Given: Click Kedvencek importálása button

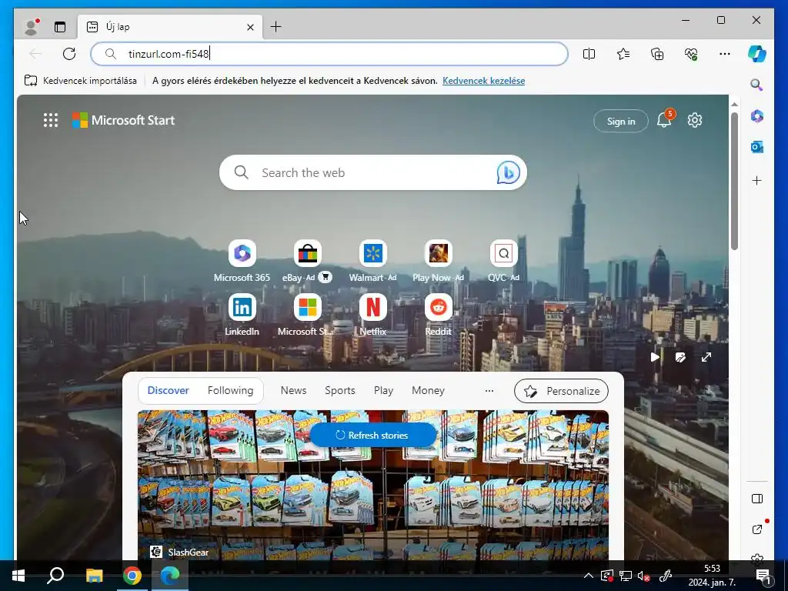Looking at the screenshot, I should click(x=80, y=80).
